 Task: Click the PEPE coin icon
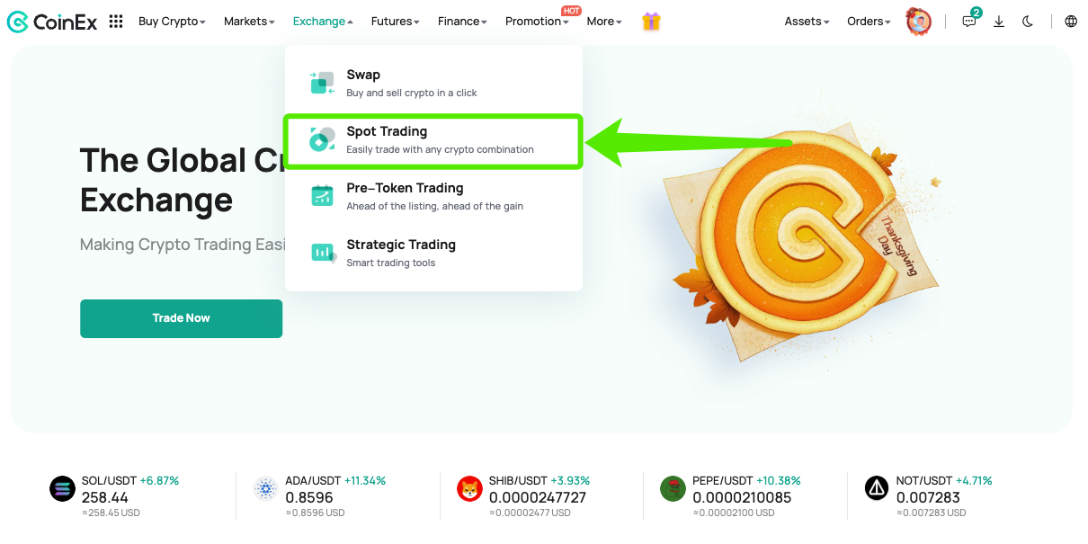(673, 488)
